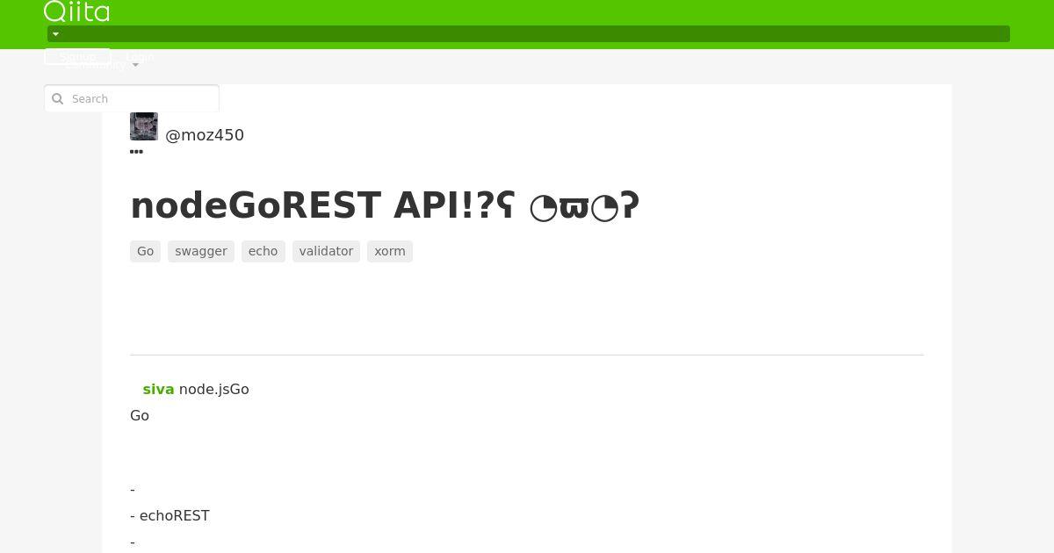Click the moz450 author avatar

[x=144, y=126]
